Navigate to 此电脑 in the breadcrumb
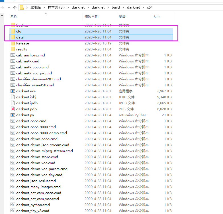Screen dimensions: 223x214 click(36, 7)
